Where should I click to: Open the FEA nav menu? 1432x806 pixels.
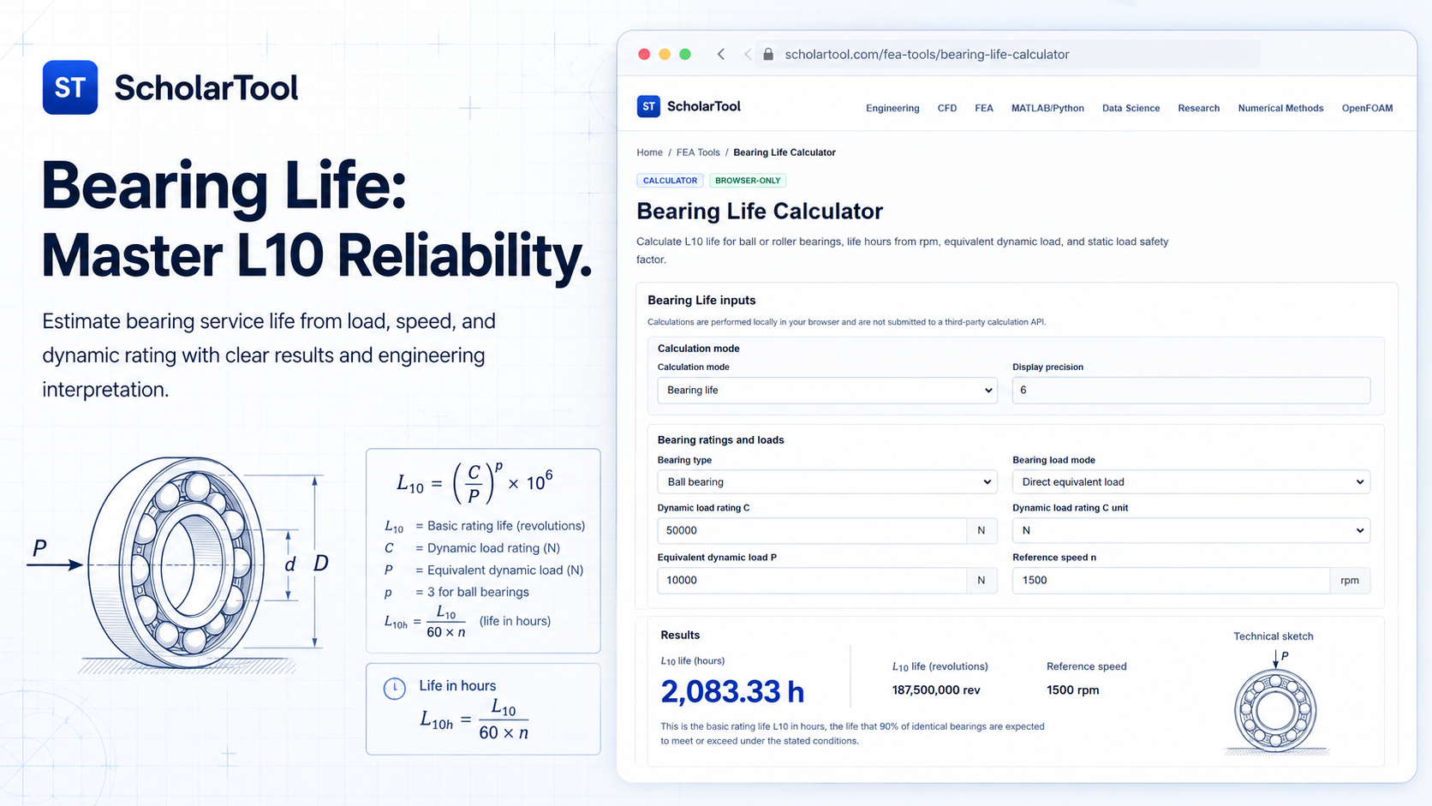[x=984, y=108]
